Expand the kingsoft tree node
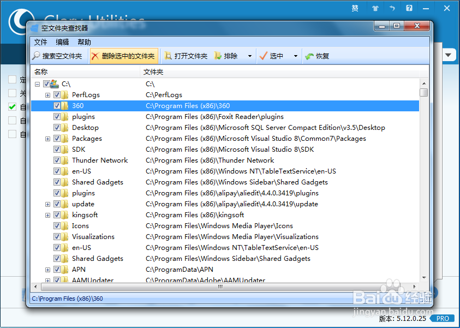460x328 pixels. point(47,215)
